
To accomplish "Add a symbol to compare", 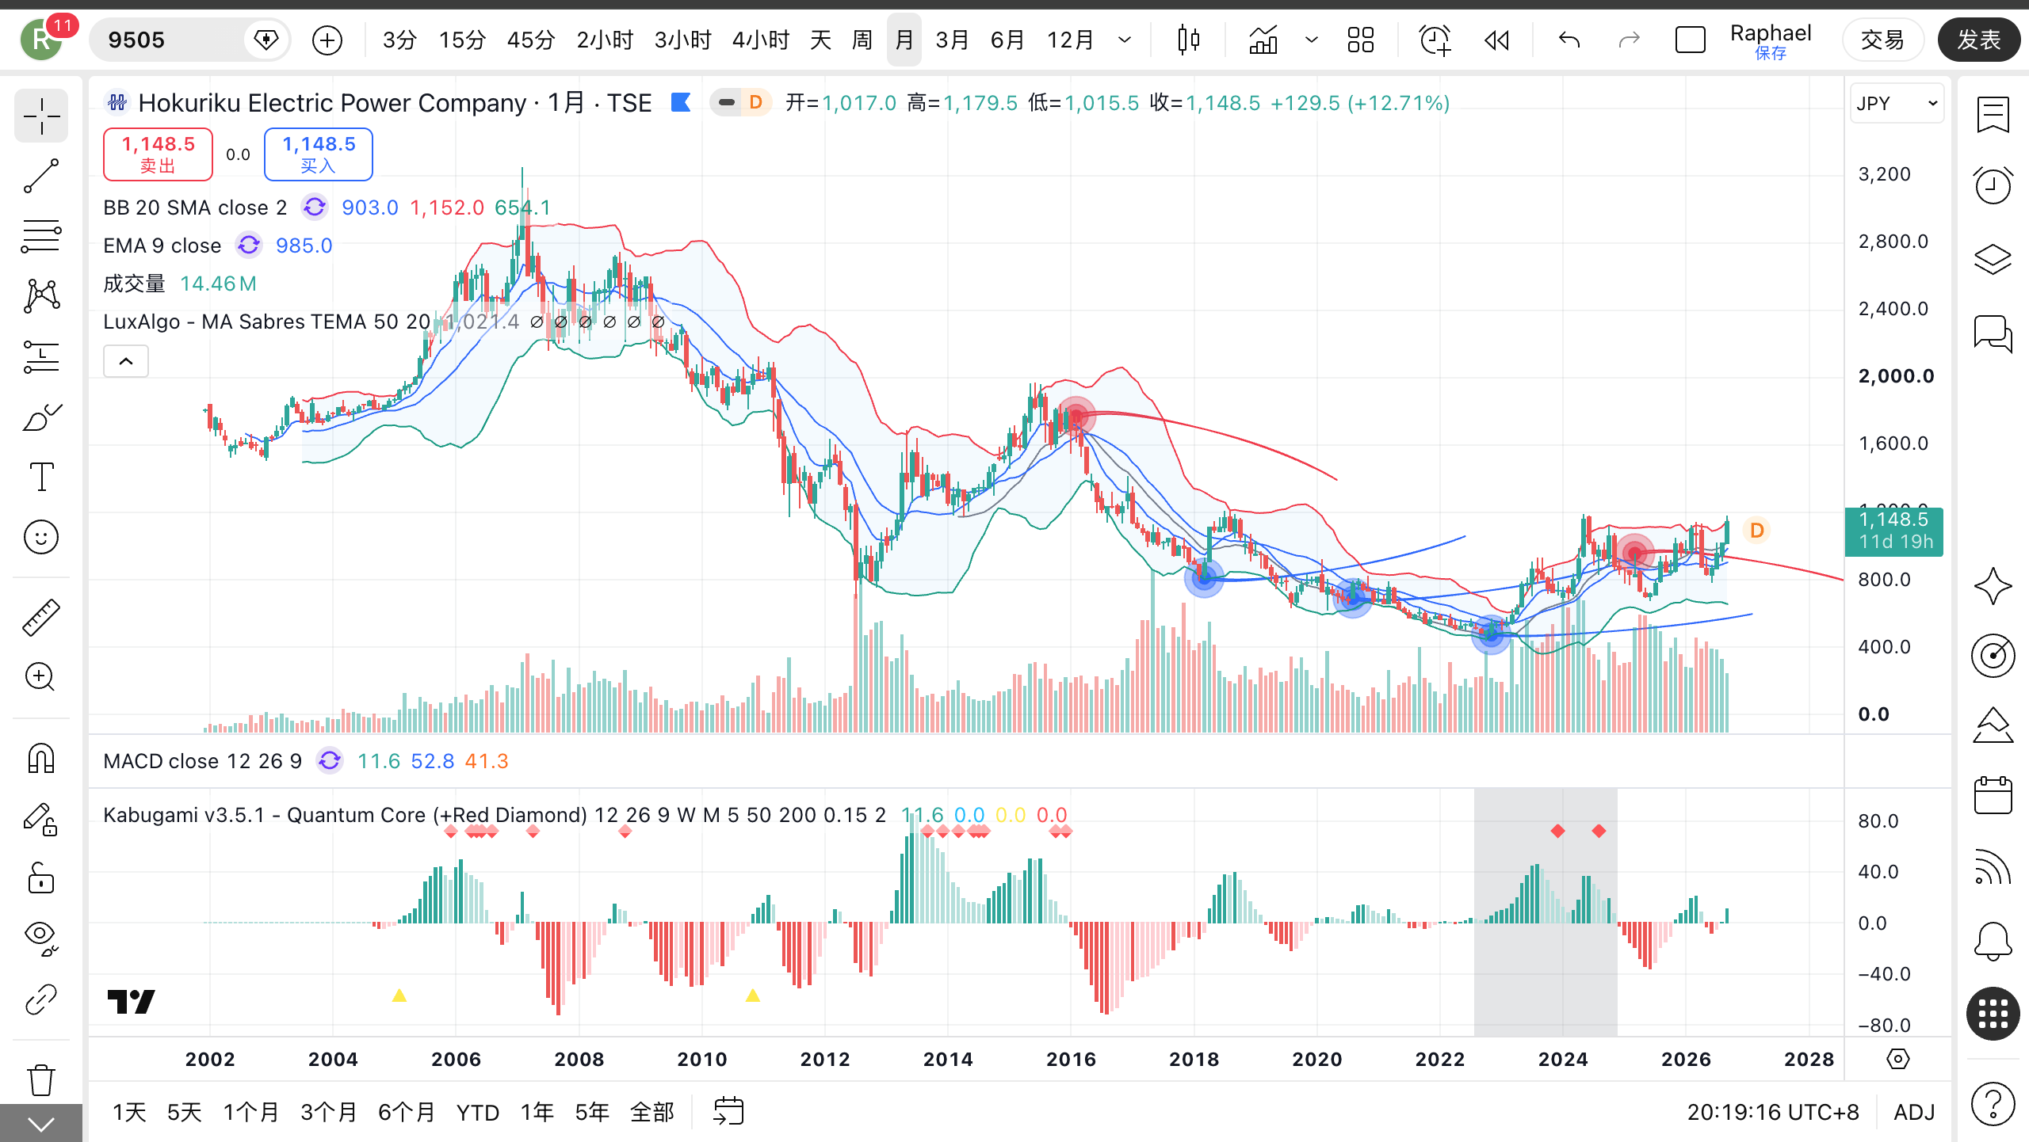I will [327, 40].
